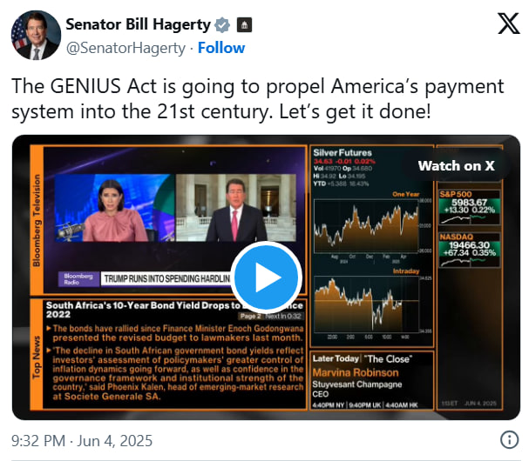Follow Senator Hagerty
This screenshot has height=461, width=529.
pyautogui.click(x=221, y=48)
